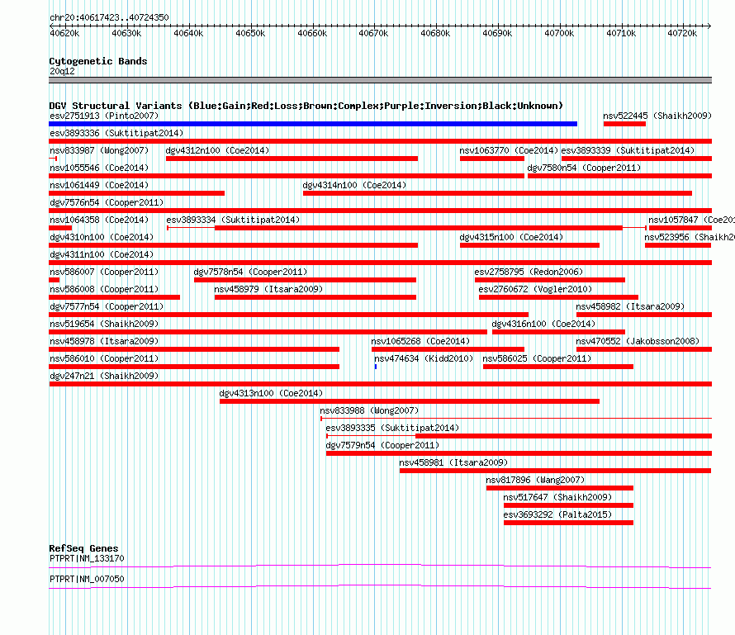This screenshot has width=735, height=635.
Task: Select nsv586025 (Cooper2011) variant
Action: (x=537, y=358)
